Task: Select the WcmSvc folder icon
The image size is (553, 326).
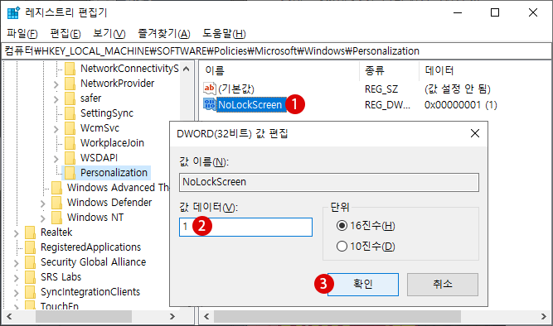Action: pyautogui.click(x=70, y=128)
